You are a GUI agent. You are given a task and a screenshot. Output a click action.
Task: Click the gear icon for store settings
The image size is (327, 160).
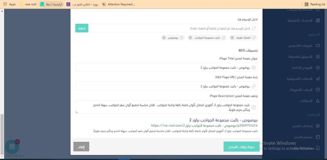click(318, 126)
